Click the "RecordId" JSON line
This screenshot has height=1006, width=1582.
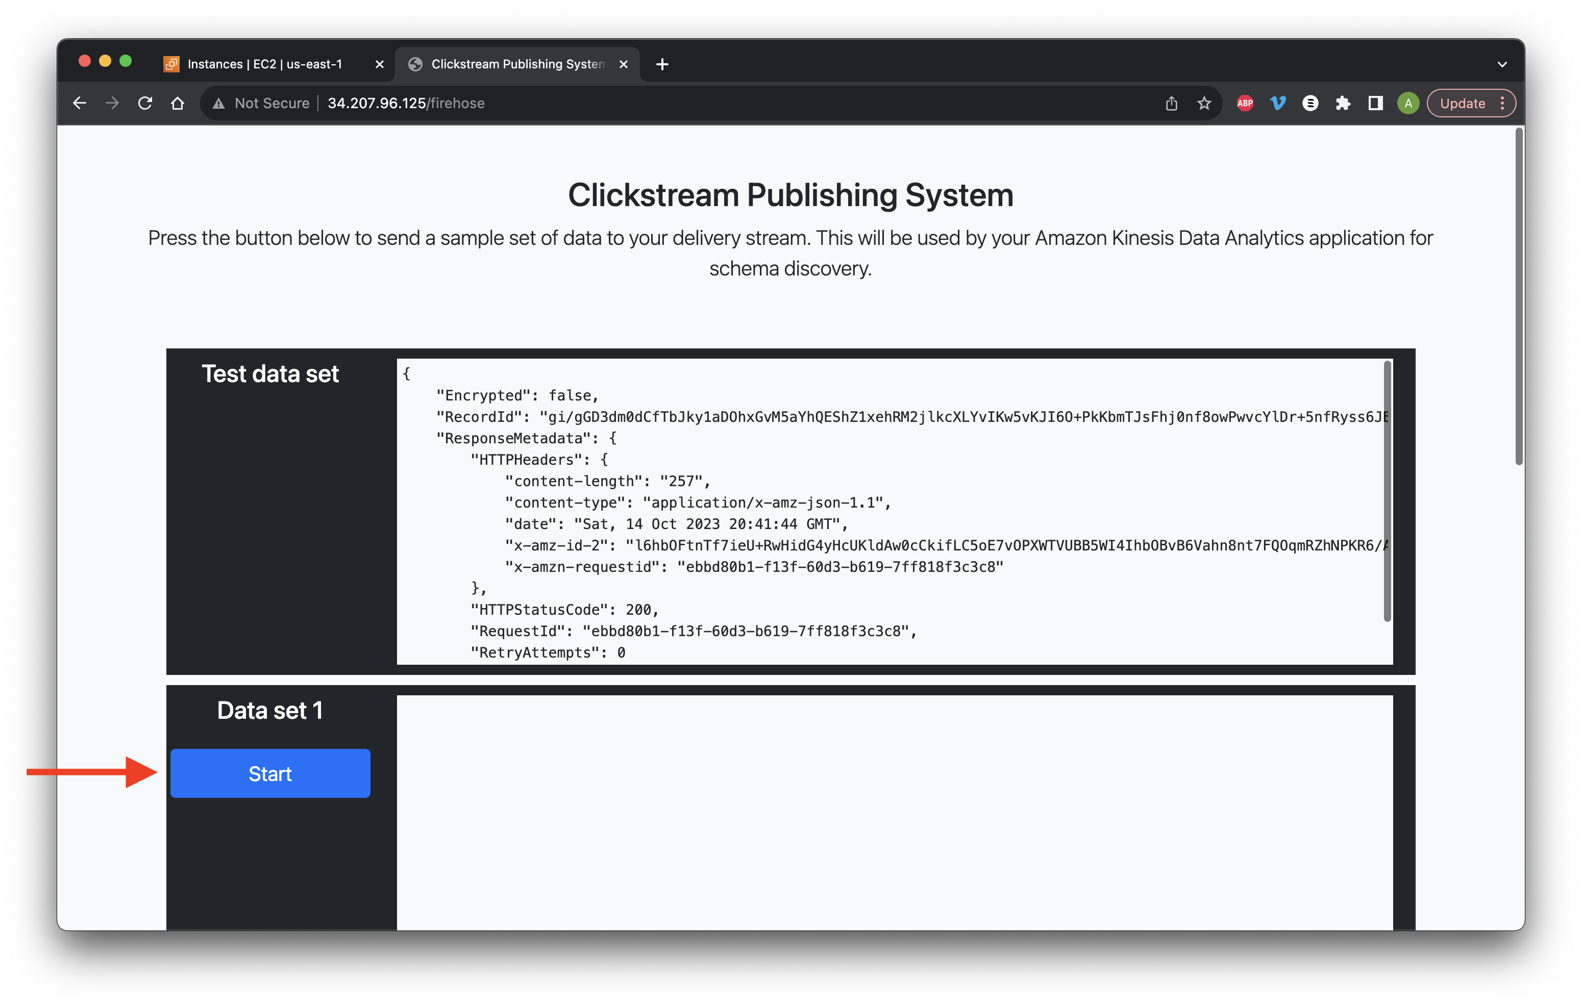point(912,416)
